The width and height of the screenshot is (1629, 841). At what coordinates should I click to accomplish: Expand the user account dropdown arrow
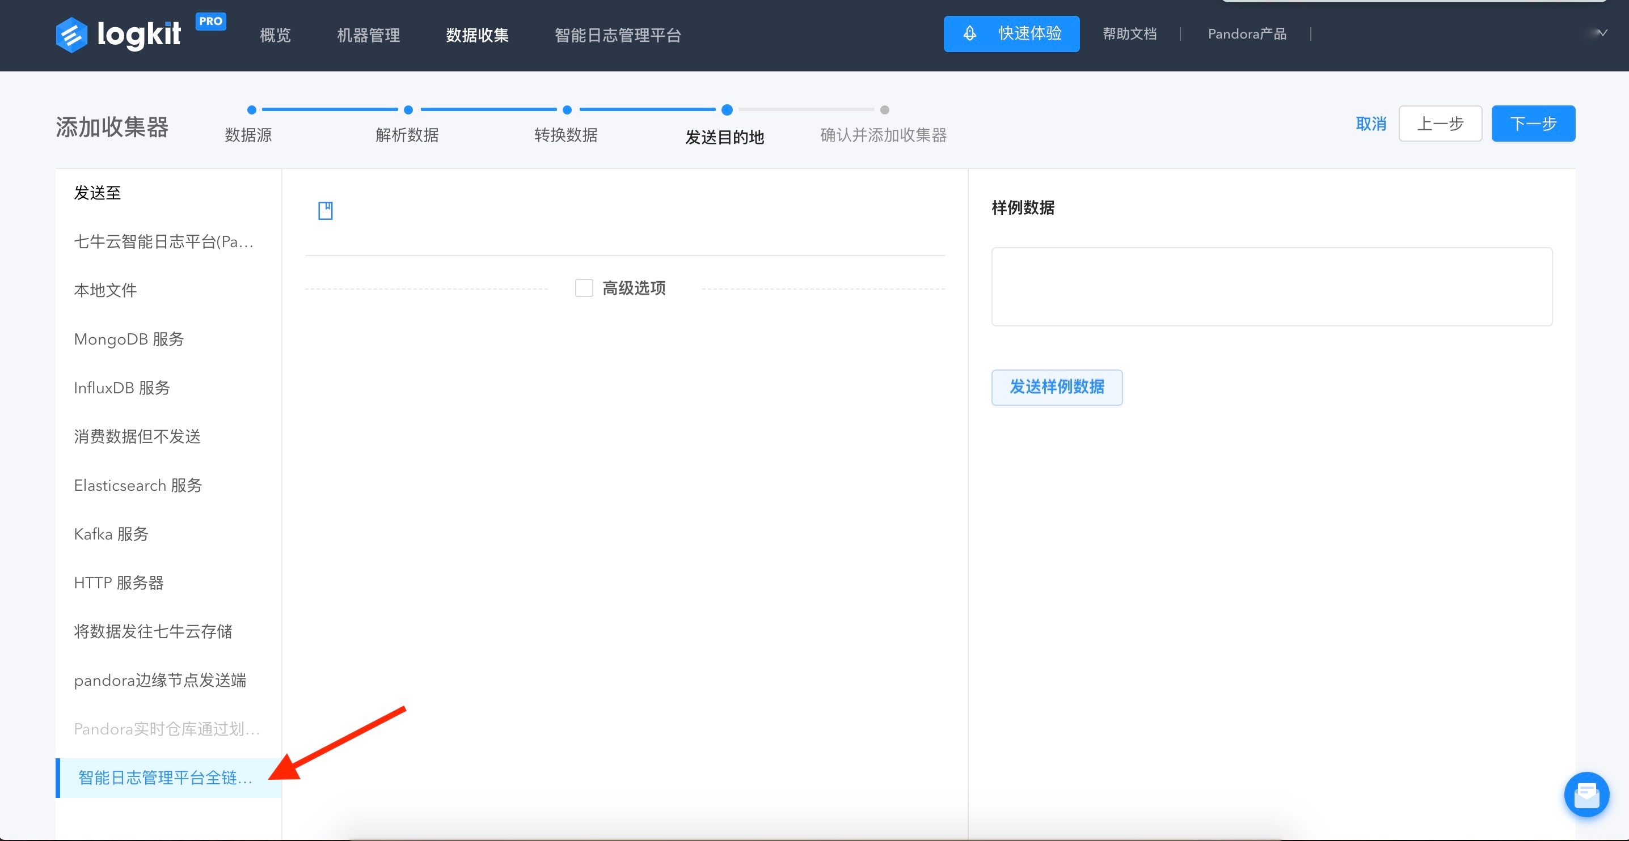coord(1602,33)
